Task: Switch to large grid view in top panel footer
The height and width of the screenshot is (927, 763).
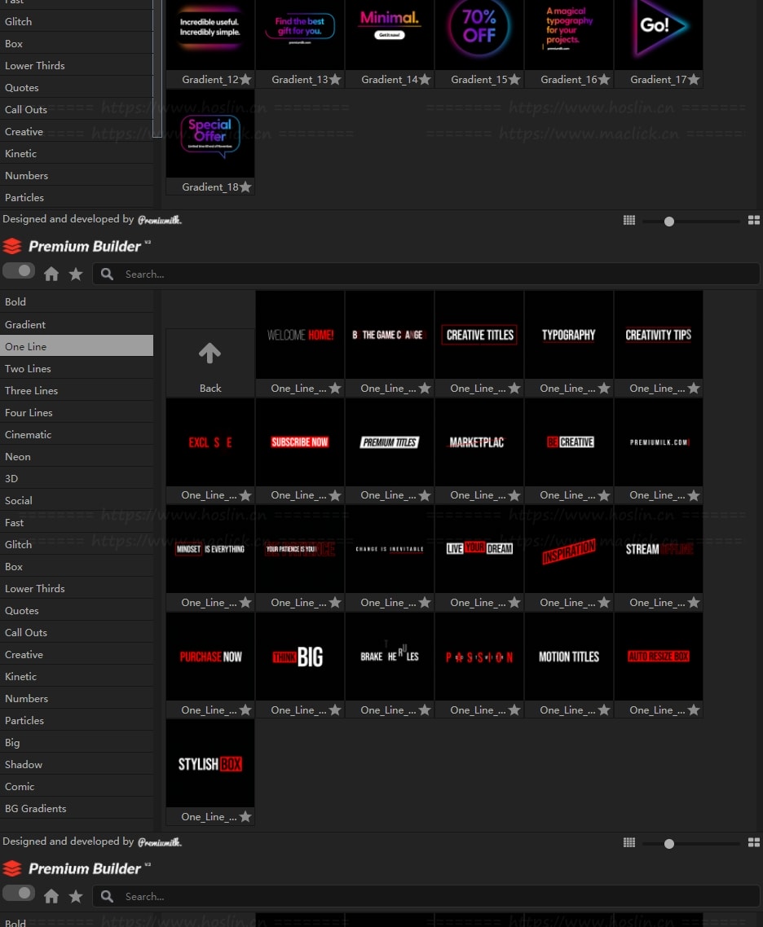Action: 754,220
